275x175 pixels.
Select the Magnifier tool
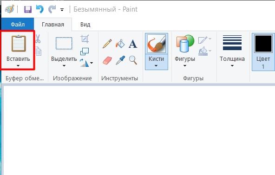click(x=133, y=60)
